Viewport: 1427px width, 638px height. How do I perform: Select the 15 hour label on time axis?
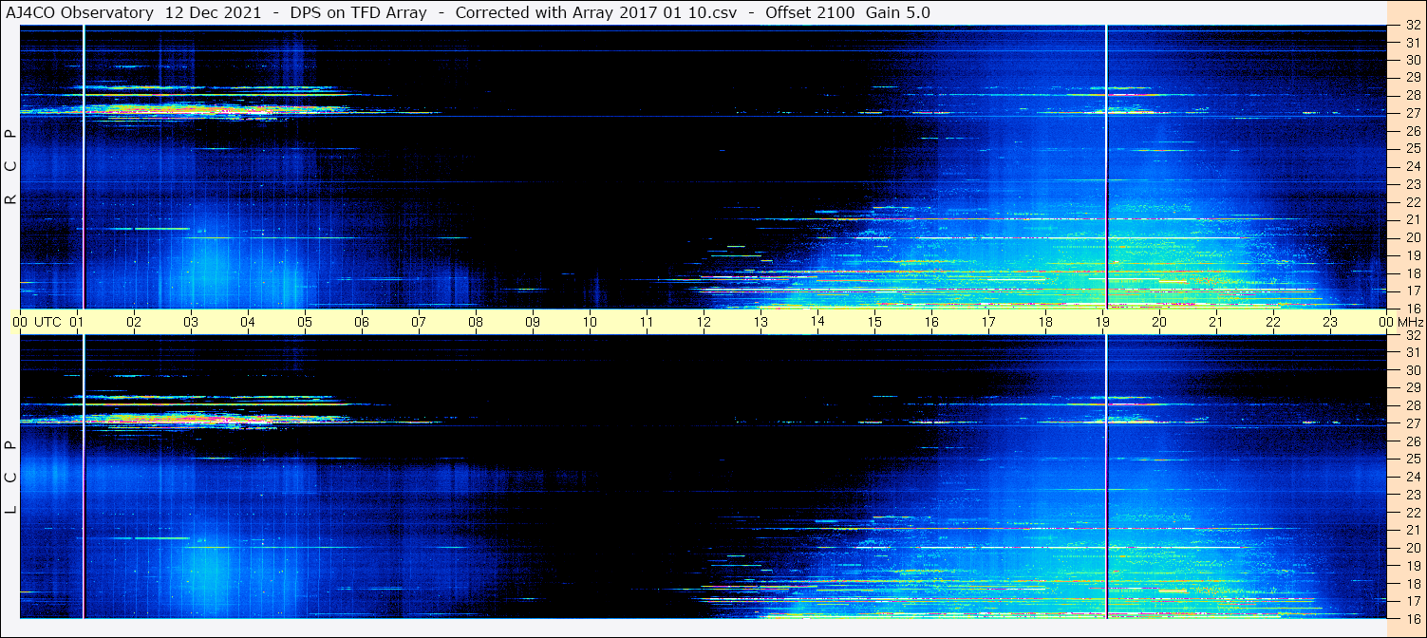click(x=874, y=322)
